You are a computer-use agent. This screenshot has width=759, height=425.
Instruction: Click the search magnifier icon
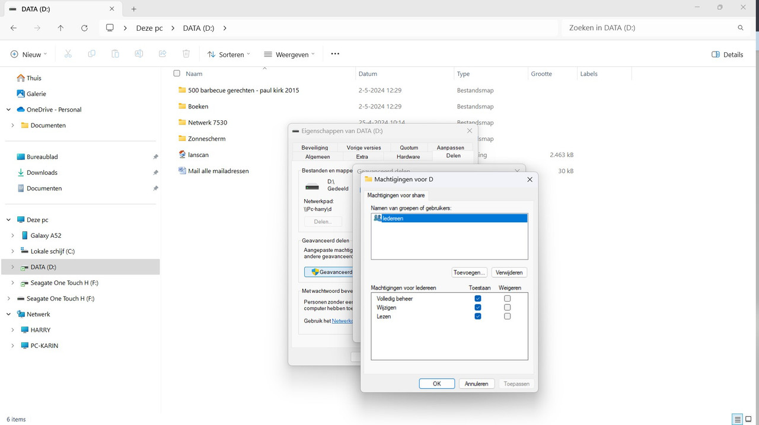coord(741,28)
